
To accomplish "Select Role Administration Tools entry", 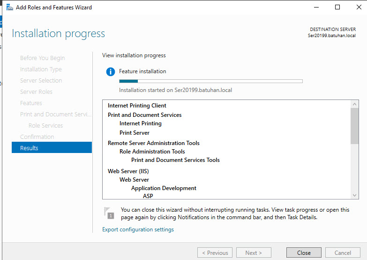I will pos(152,152).
